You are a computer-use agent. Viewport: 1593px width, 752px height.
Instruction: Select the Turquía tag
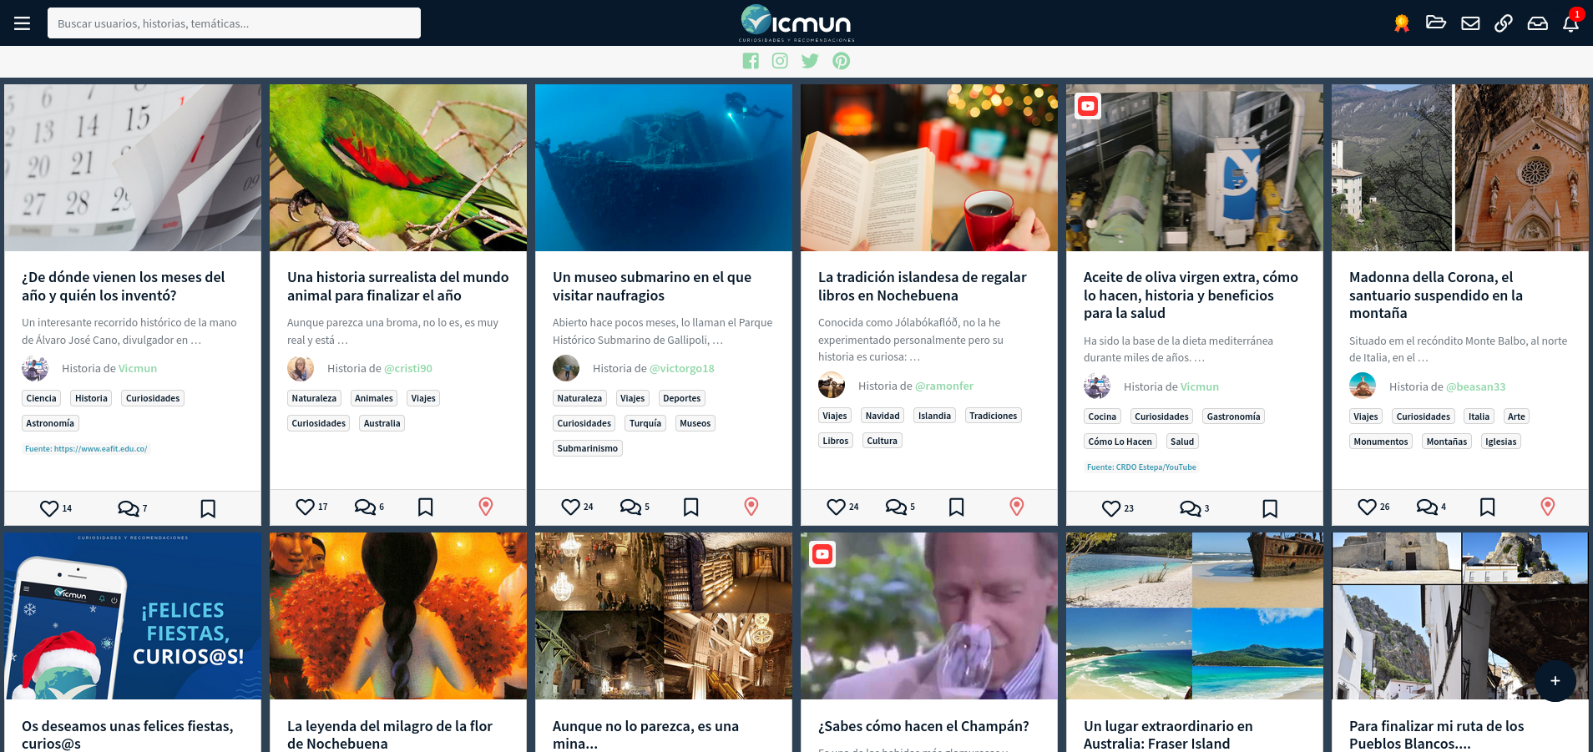tap(645, 423)
